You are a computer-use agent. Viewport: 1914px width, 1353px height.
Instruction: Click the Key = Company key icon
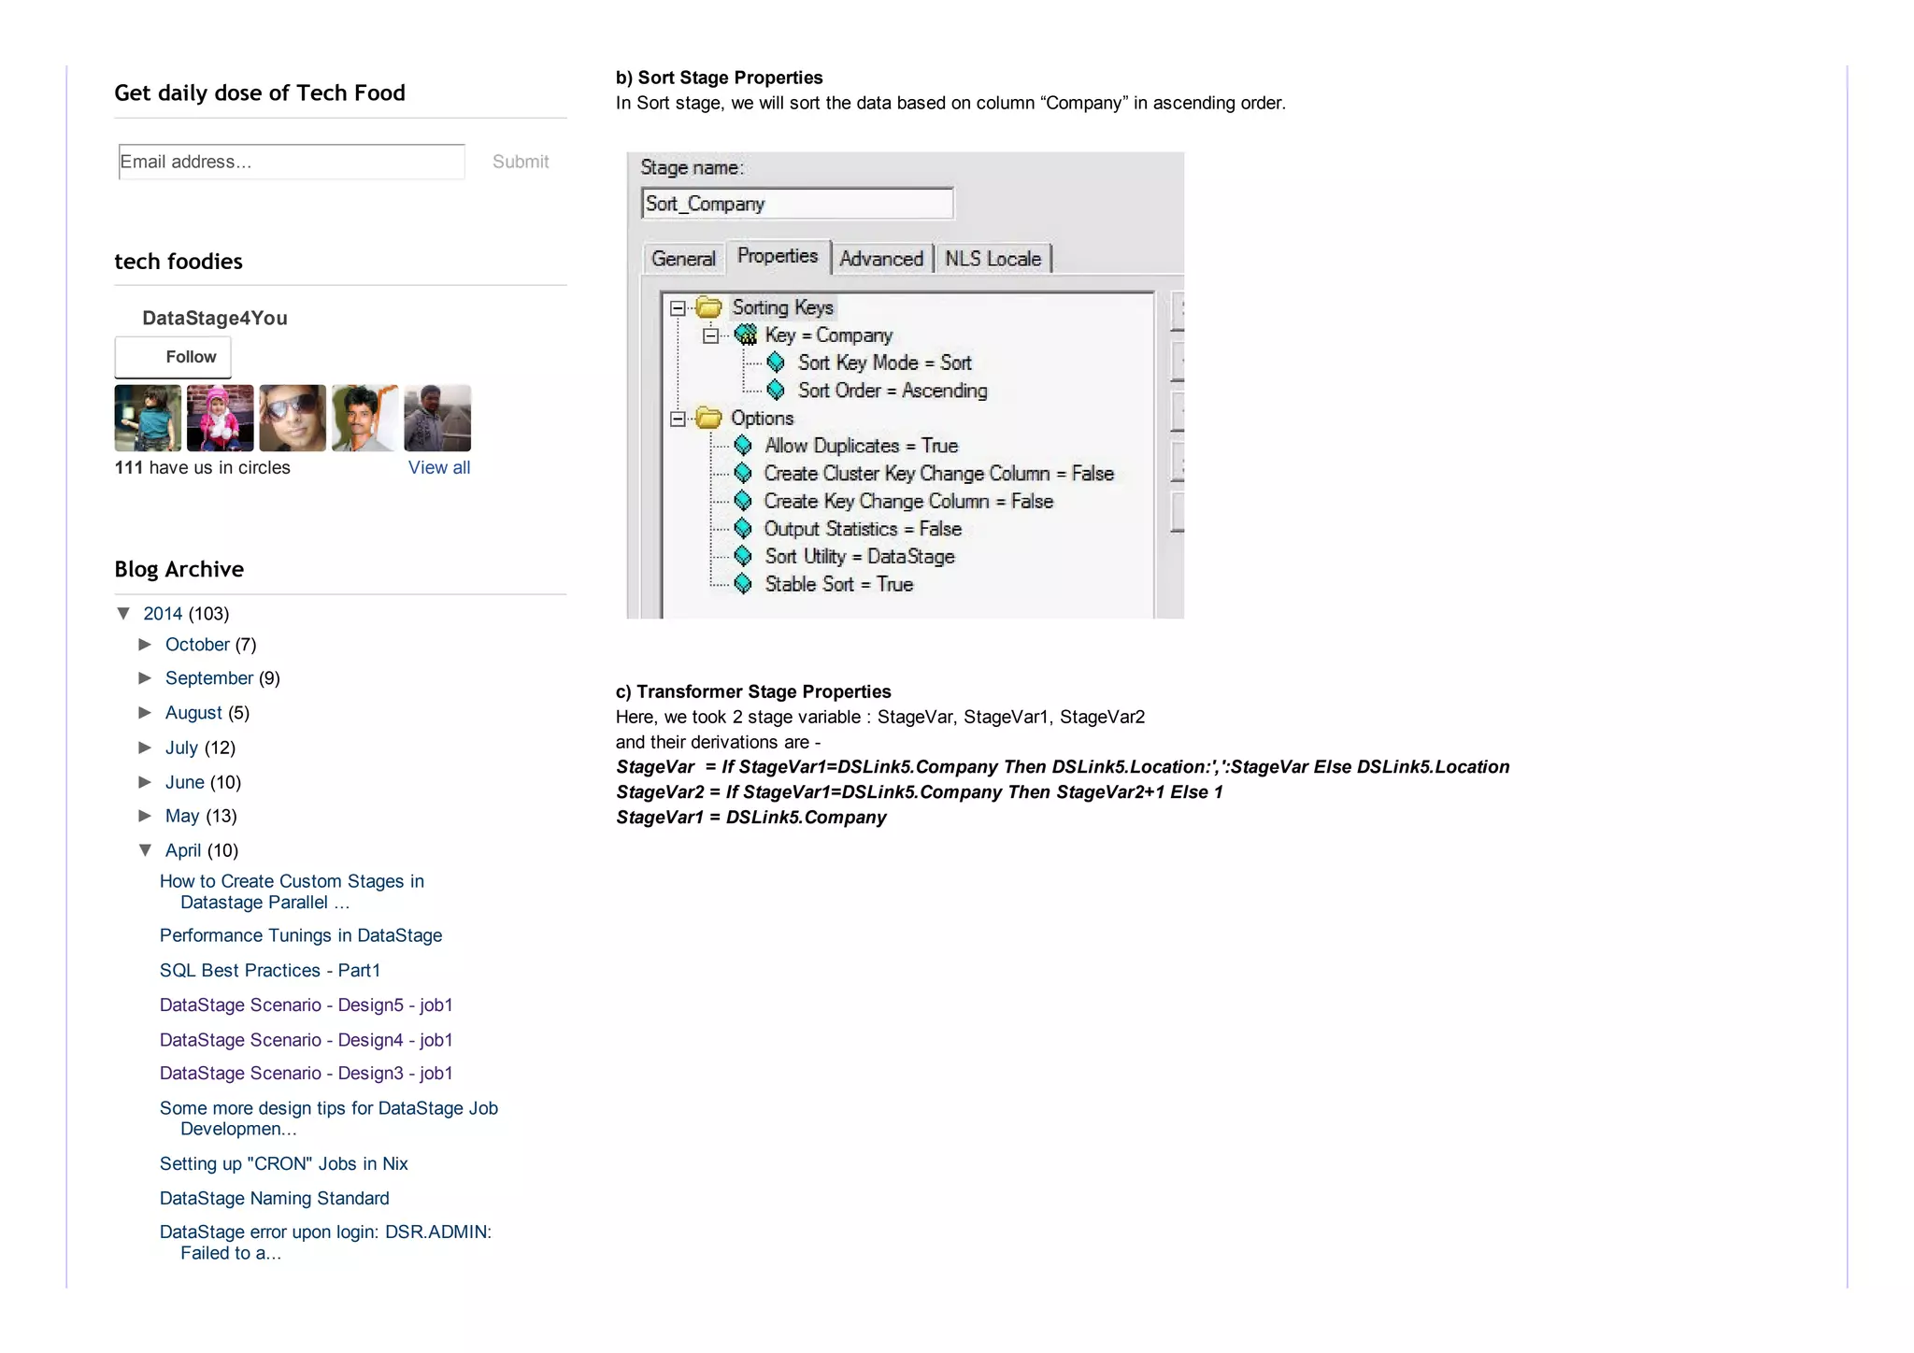click(746, 335)
